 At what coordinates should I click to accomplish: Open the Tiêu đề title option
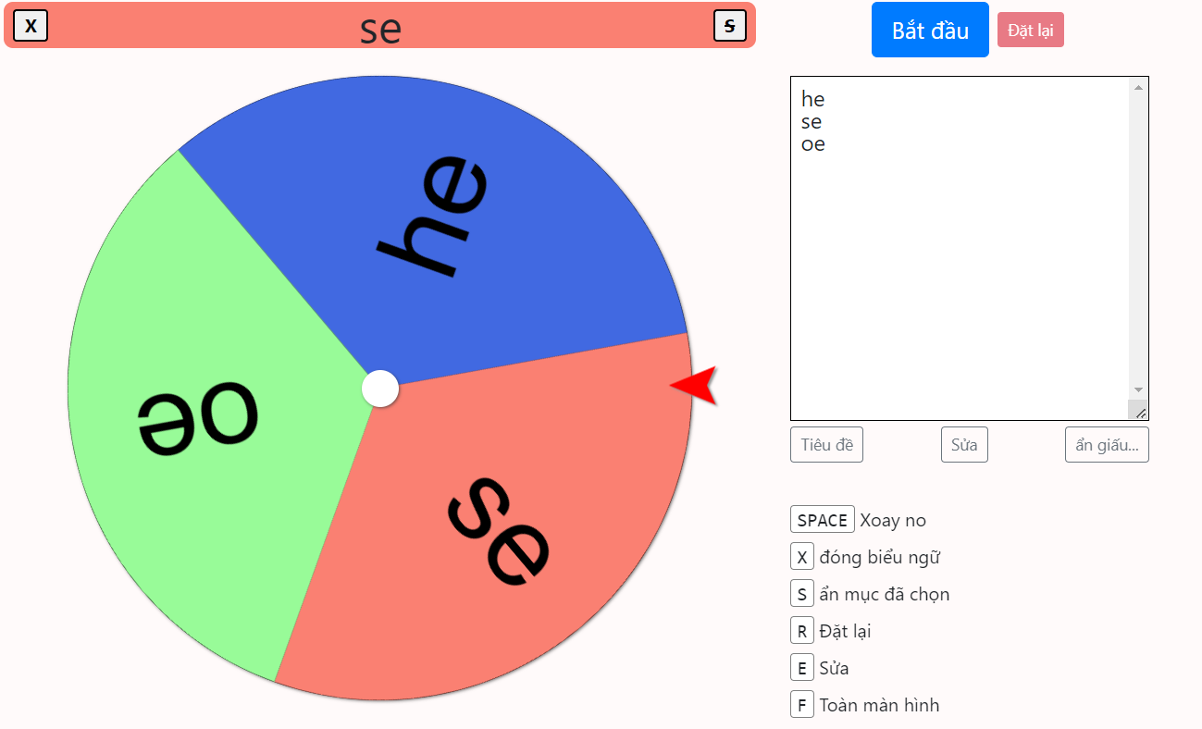(x=826, y=445)
